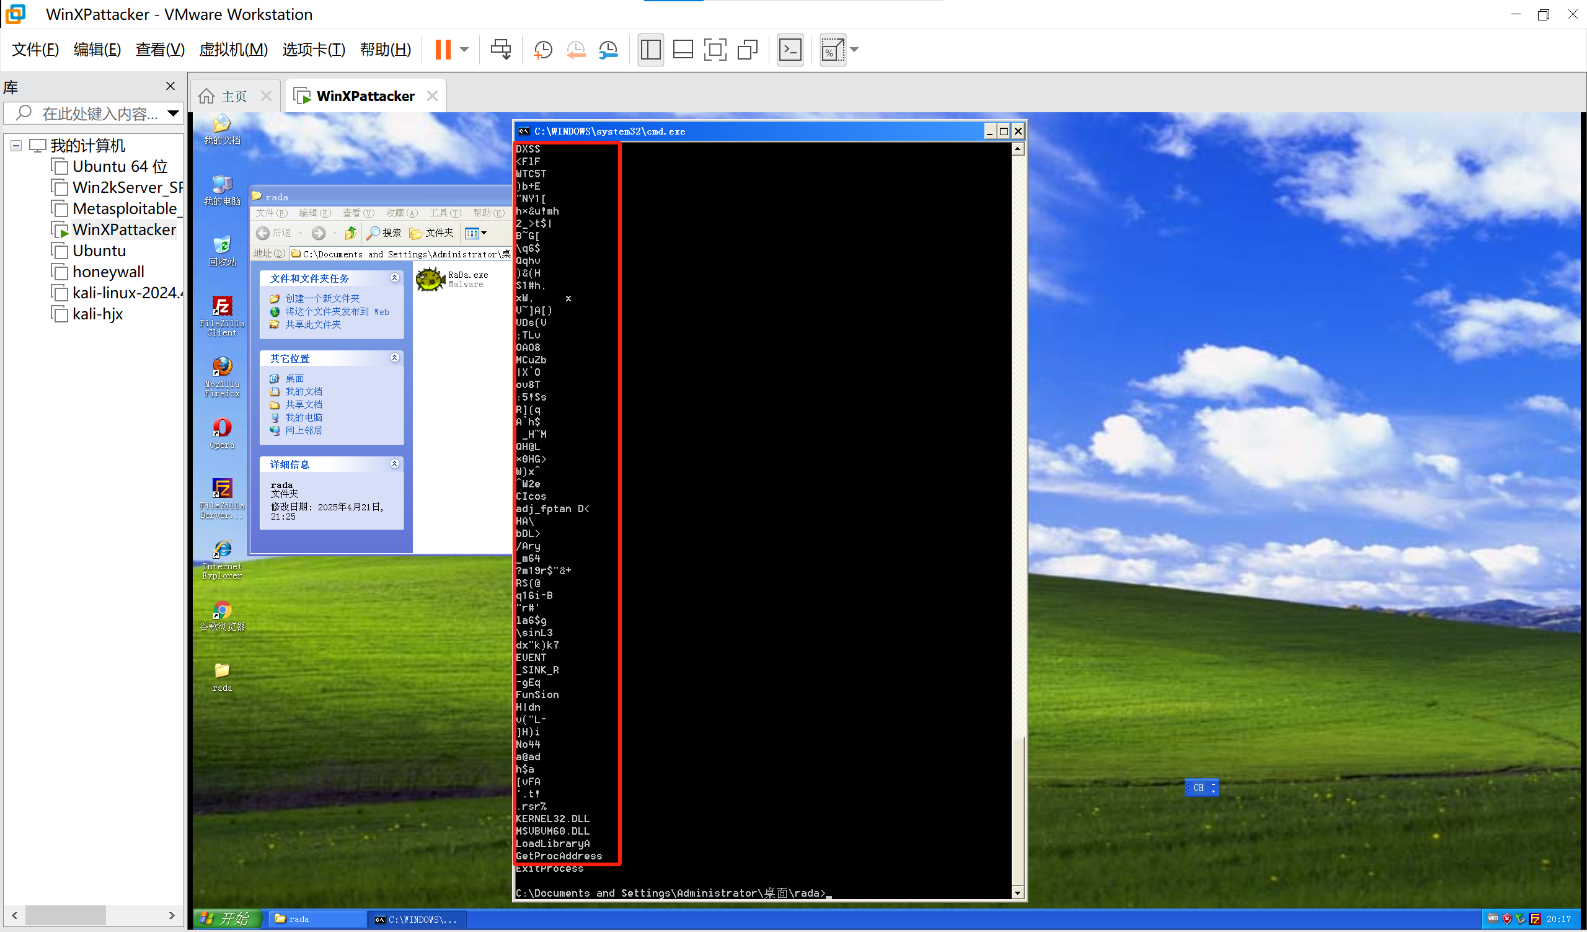Open the snapshot manager icon

[x=608, y=50]
